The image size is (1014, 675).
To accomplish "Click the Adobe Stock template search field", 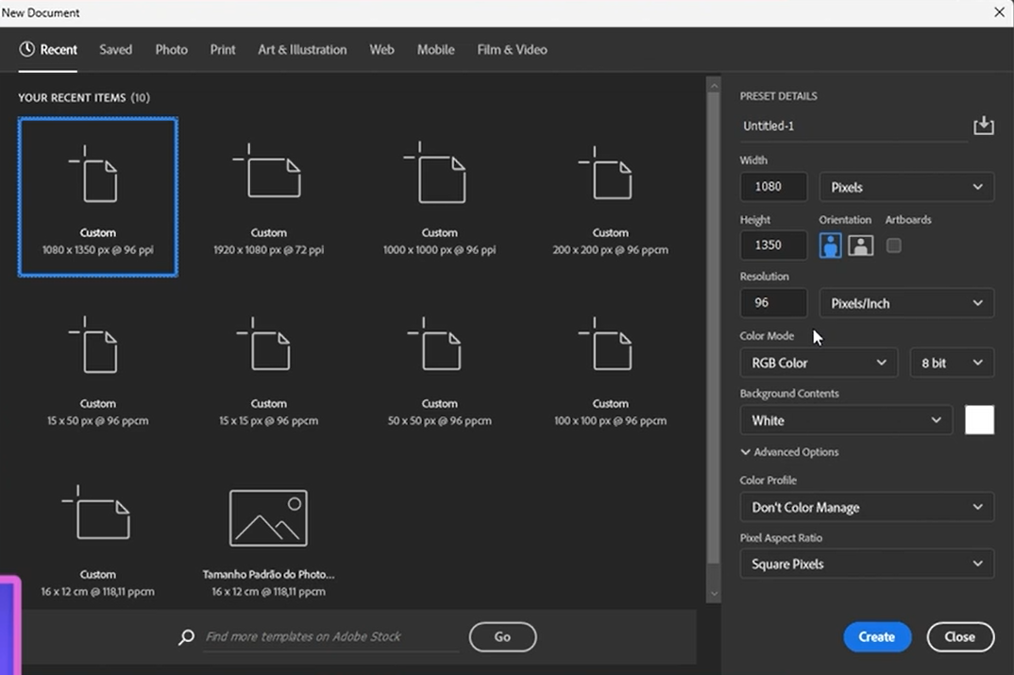I will click(x=330, y=637).
